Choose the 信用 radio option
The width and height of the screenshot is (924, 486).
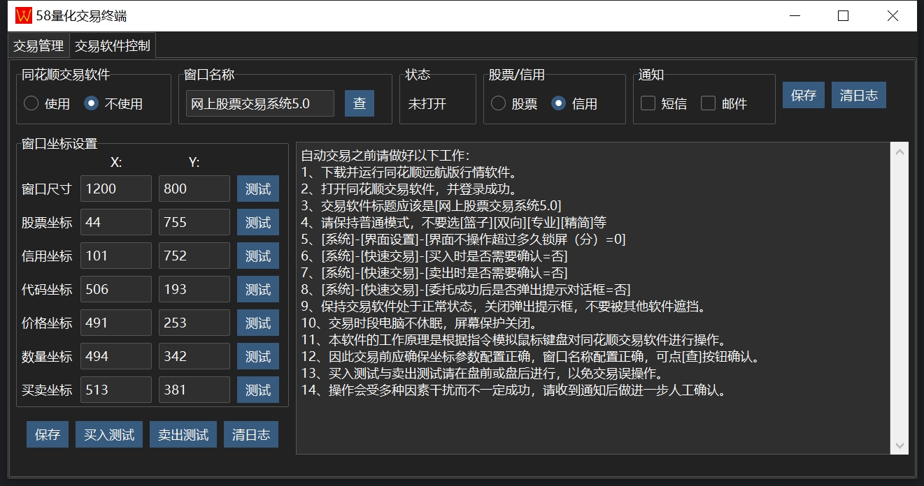coord(558,103)
